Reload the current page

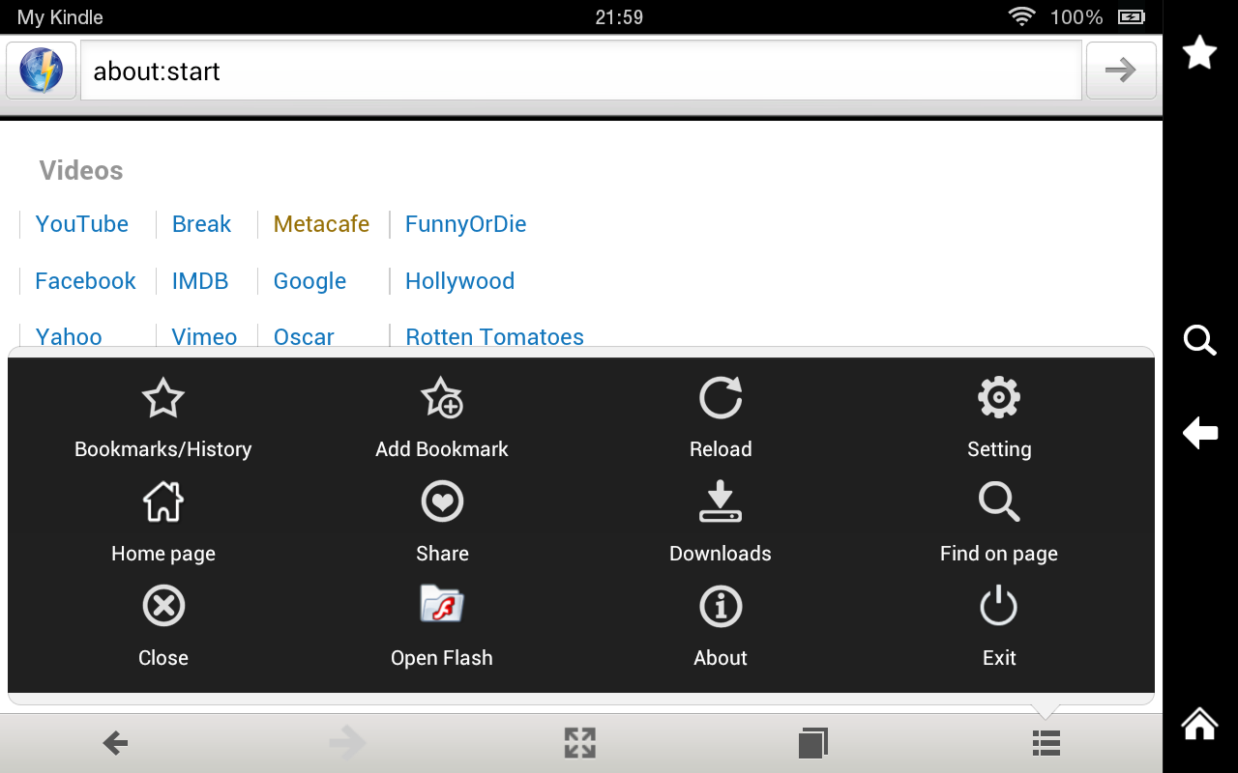coord(721,417)
